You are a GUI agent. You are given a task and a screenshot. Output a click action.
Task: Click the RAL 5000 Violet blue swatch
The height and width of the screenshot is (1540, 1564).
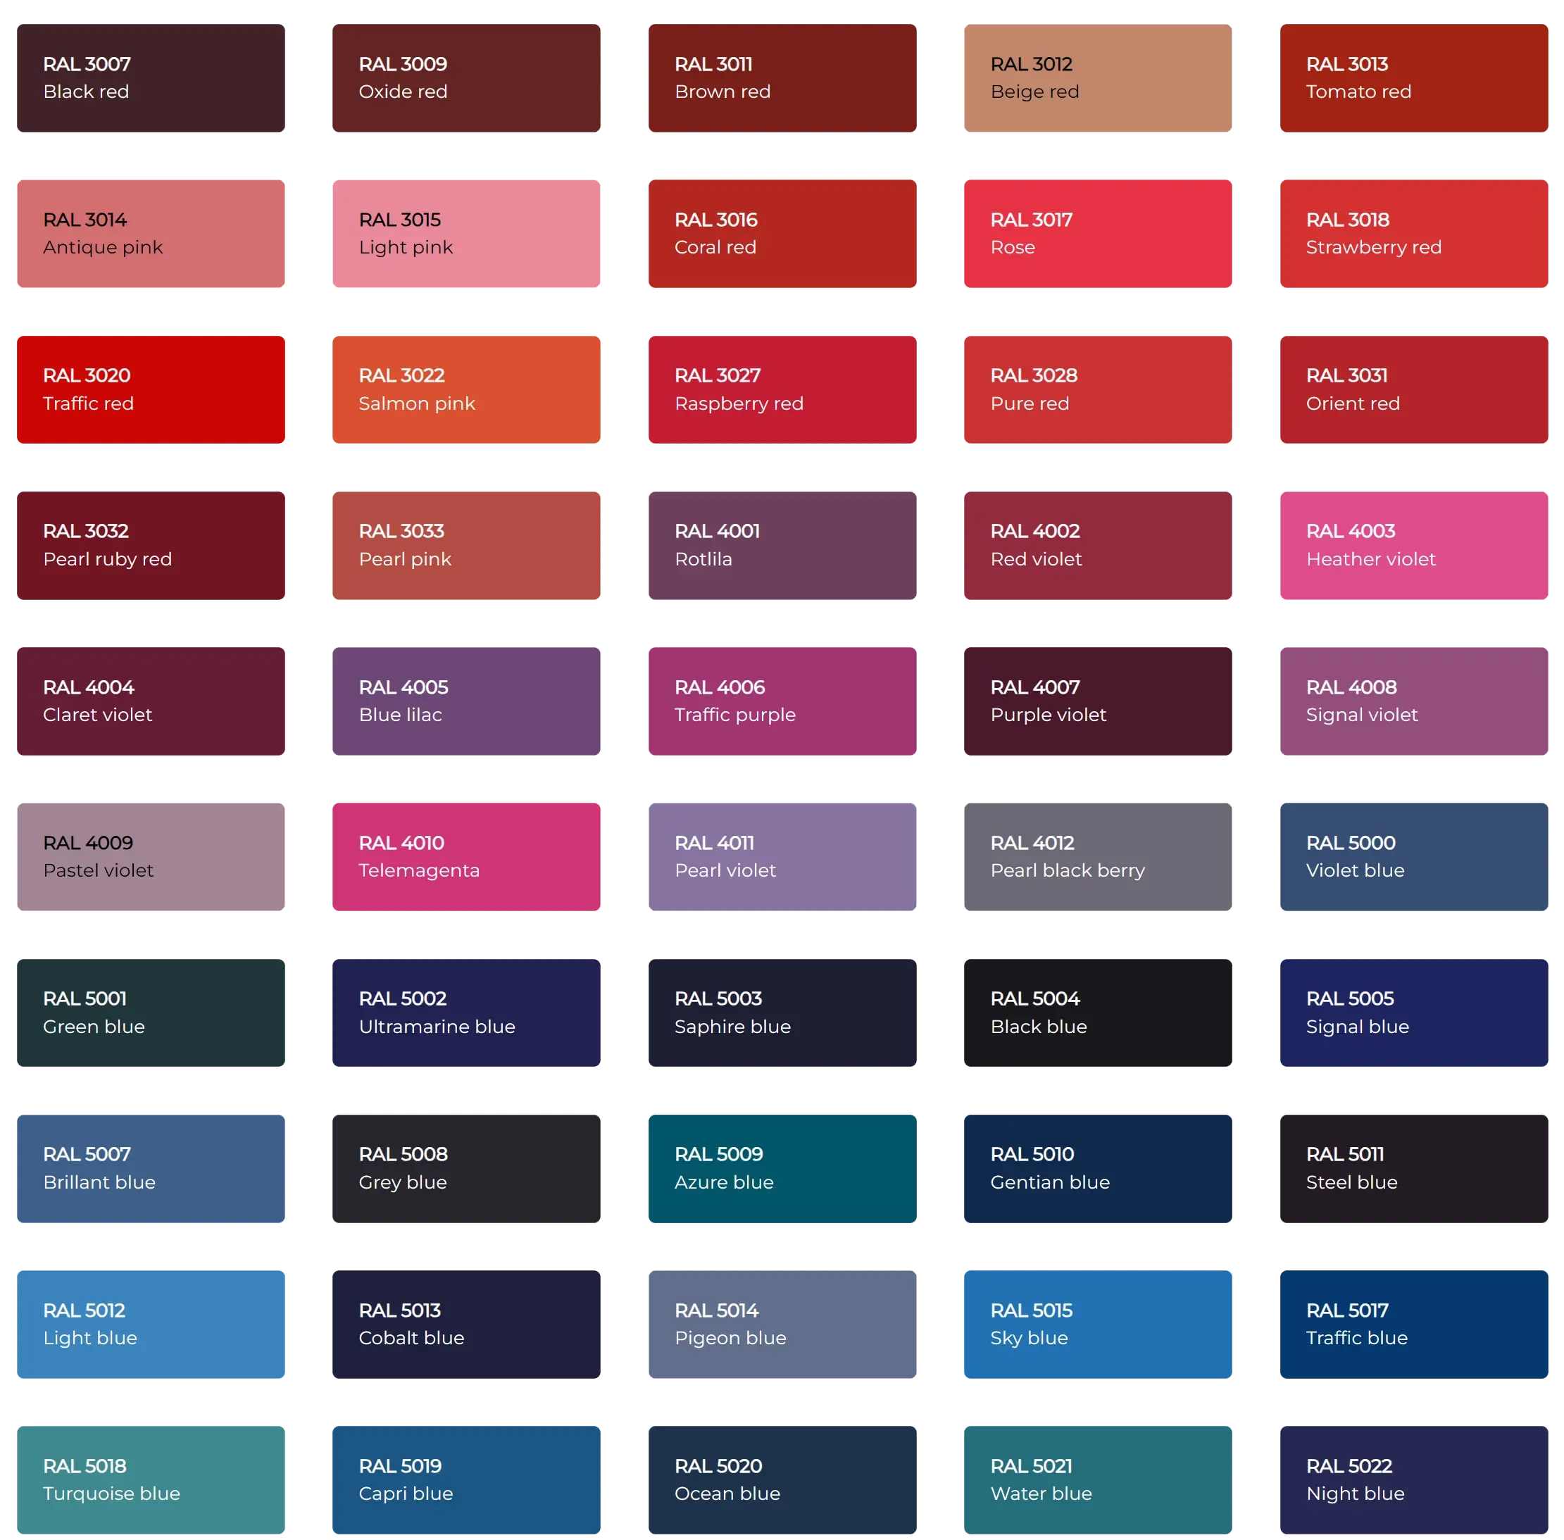coord(1413,856)
